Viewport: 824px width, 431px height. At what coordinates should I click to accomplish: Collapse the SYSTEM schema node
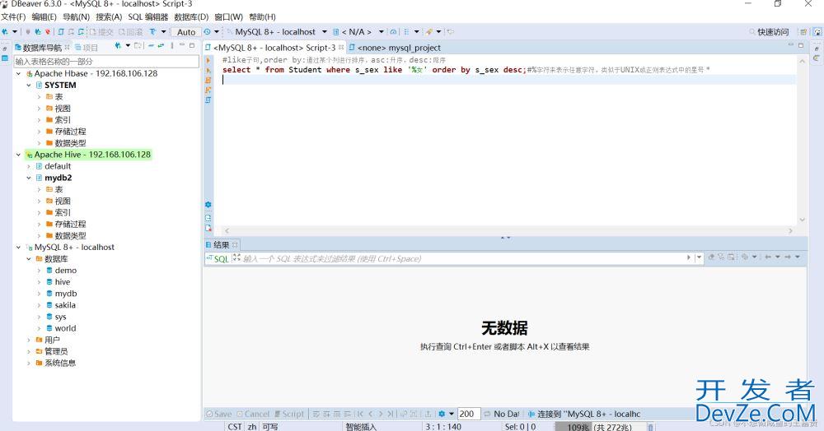(x=28, y=85)
